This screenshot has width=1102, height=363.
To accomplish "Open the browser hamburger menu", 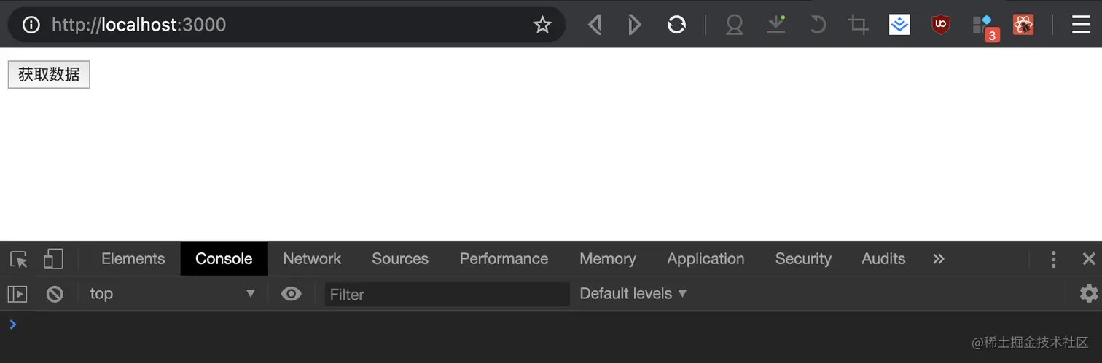I will [x=1081, y=25].
